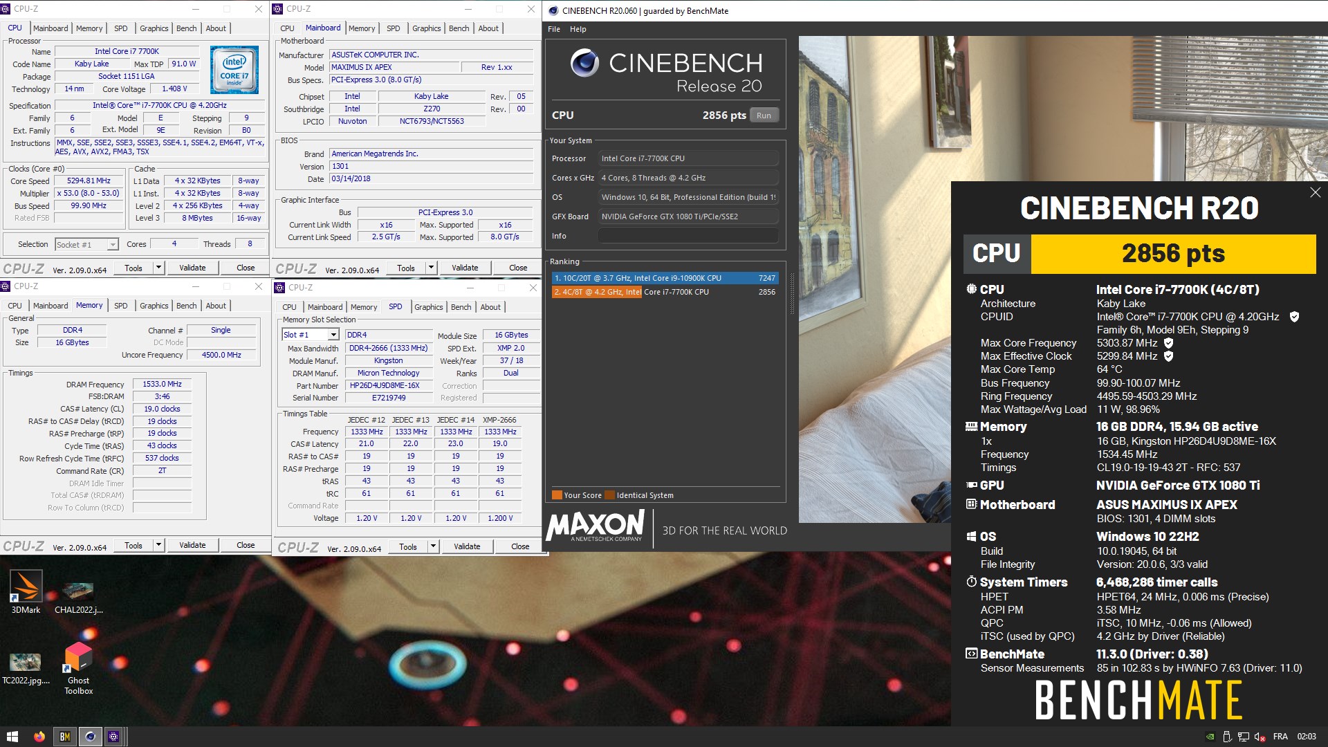The image size is (1328, 747).
Task: Click the shield icon beside Max Effective Clock
Action: (x=1168, y=356)
